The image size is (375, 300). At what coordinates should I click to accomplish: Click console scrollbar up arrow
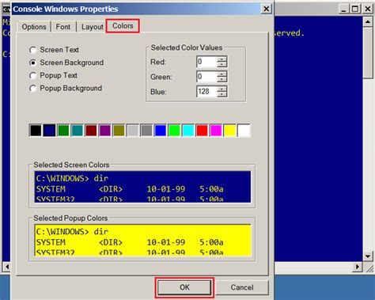[x=368, y=21]
